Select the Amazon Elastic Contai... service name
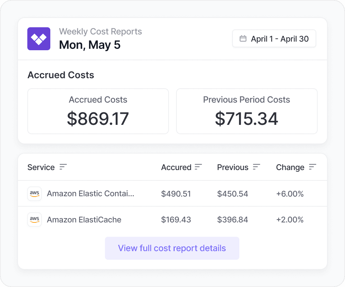Image resolution: width=345 pixels, height=287 pixels. click(91, 194)
